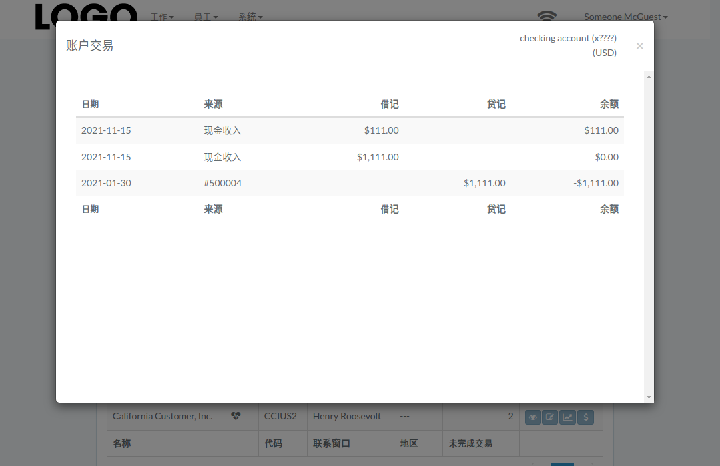Select debit amount $1,111.00 in second row
The height and width of the screenshot is (466, 720).
click(x=378, y=158)
